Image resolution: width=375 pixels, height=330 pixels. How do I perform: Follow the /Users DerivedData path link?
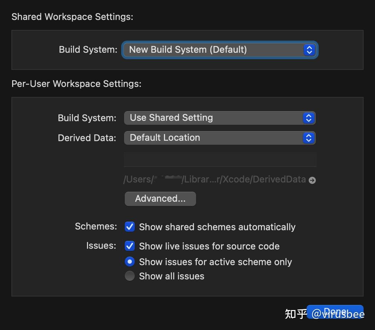pos(214,179)
